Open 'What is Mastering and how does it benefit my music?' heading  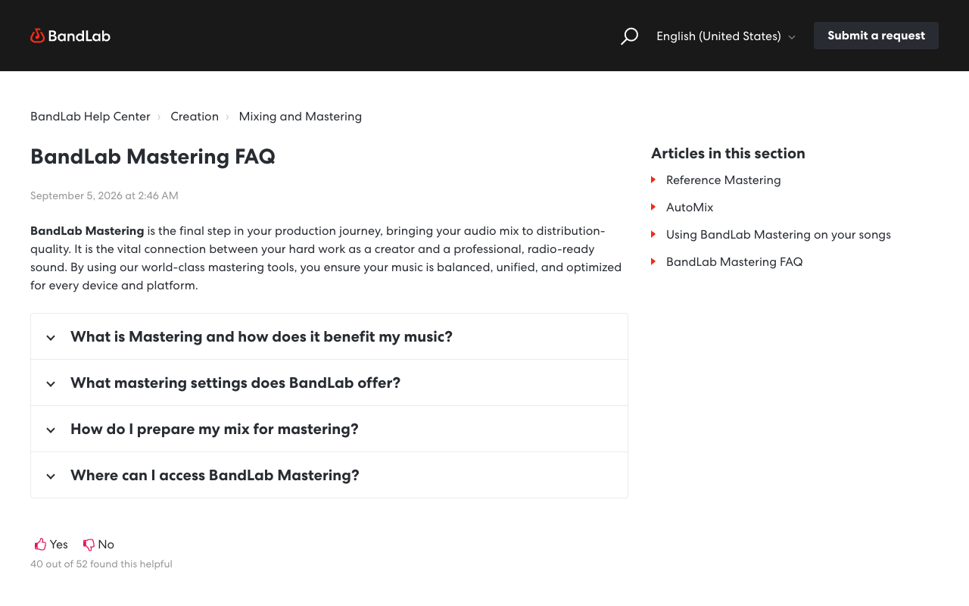pyautogui.click(x=261, y=336)
